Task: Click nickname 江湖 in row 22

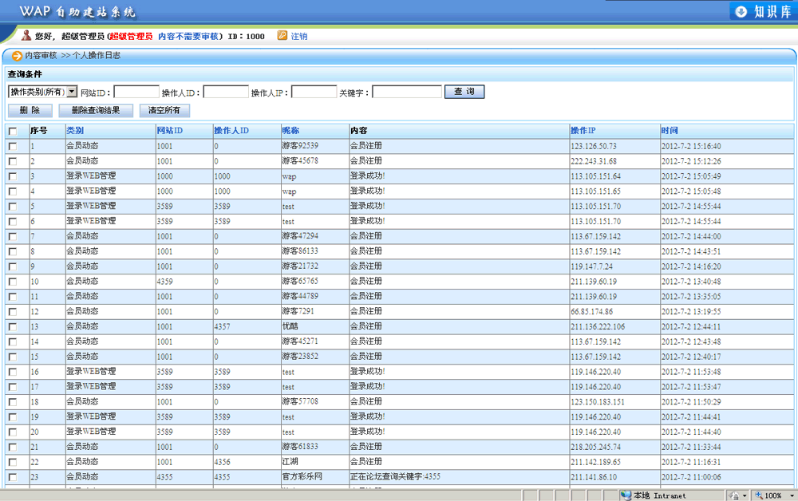Action: 290,462
